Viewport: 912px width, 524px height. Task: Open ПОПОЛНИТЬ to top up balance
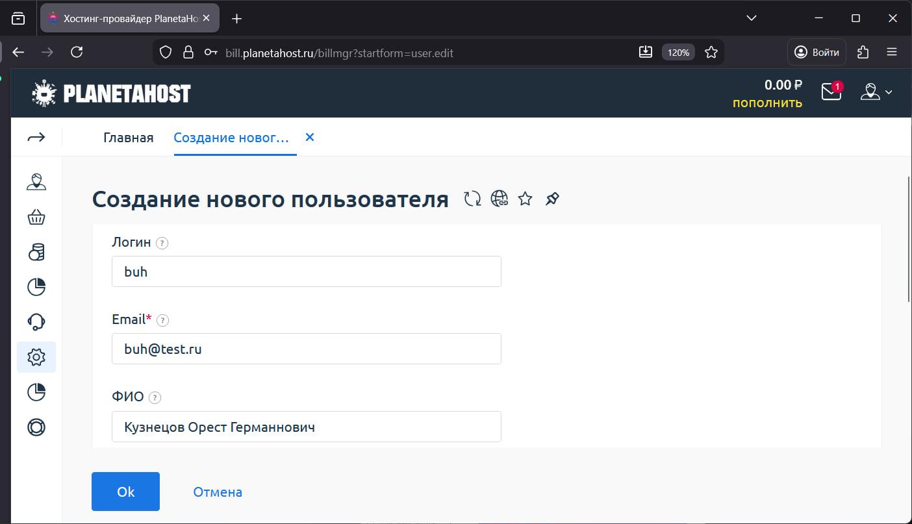coord(766,103)
